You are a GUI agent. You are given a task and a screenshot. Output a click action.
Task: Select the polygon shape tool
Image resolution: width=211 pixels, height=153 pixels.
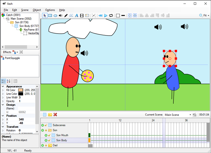tap(71, 15)
